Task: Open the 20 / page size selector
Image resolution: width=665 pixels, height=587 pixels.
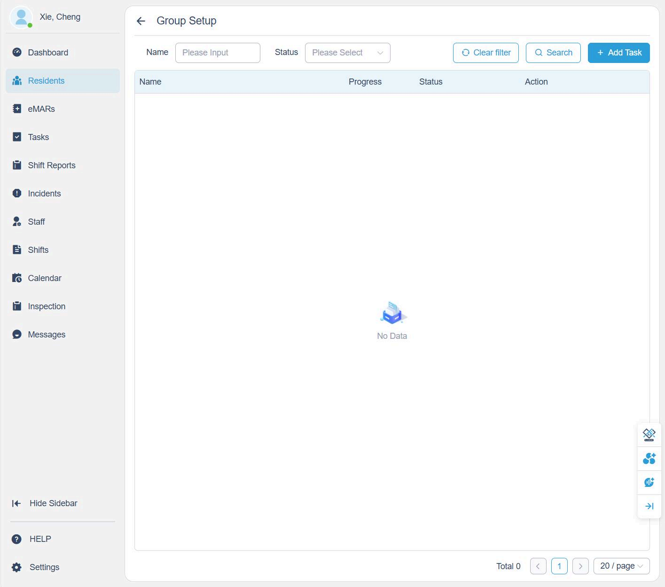Action: 621,566
